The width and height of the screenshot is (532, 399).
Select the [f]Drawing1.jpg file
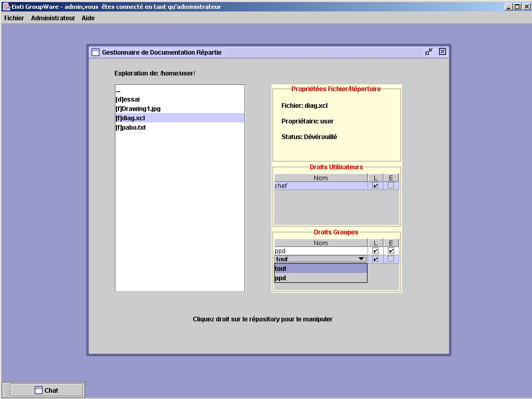pyautogui.click(x=138, y=109)
